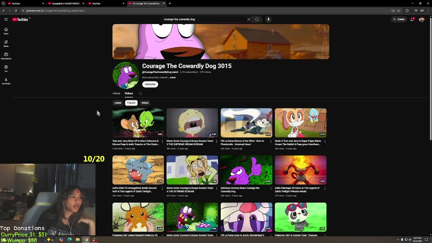
Task: Bookmark this page with the star
Action: coord(399,10)
